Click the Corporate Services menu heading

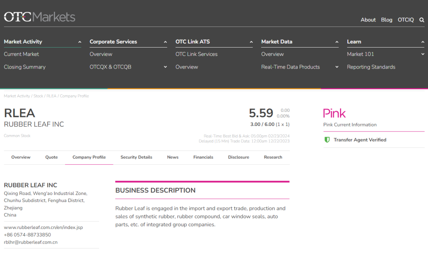tap(113, 42)
